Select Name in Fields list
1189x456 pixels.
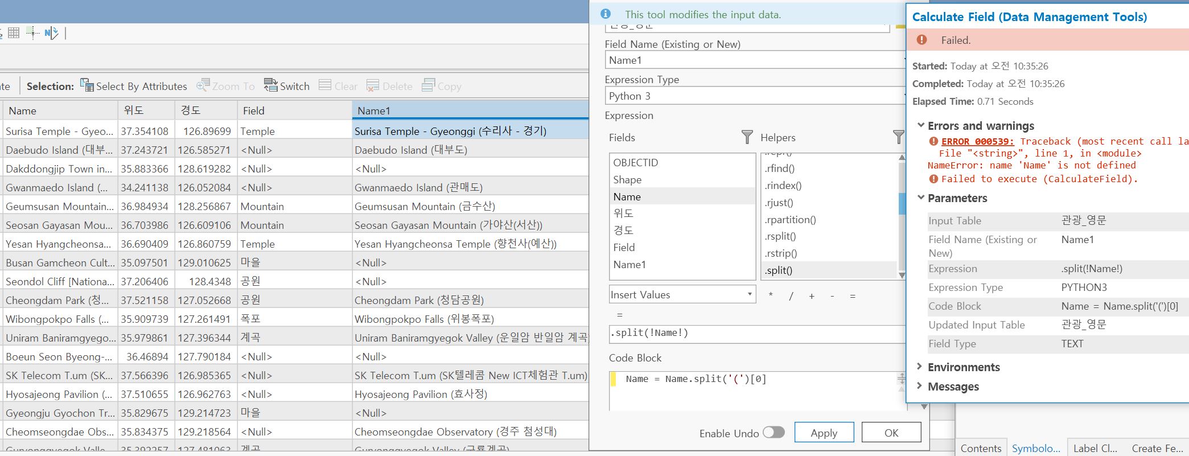tap(682, 196)
